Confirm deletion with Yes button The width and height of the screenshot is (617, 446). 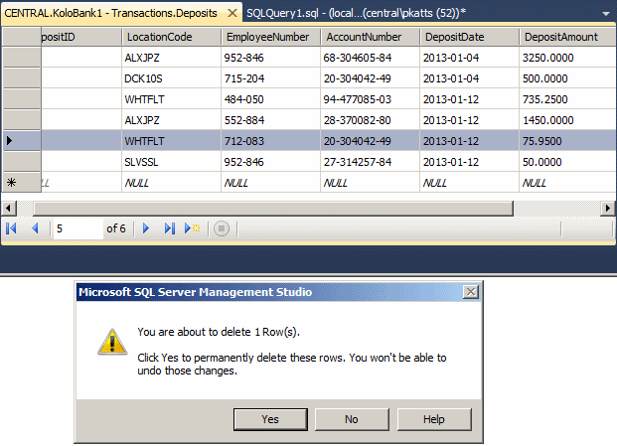270,419
